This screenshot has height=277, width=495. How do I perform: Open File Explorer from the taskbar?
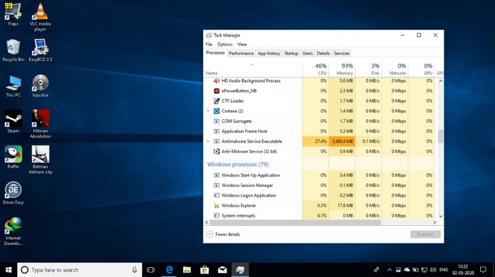187,270
